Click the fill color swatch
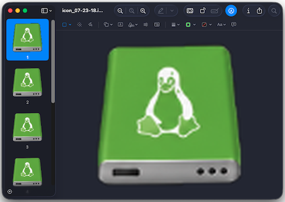The height and width of the screenshot is (202, 285). click(204, 24)
